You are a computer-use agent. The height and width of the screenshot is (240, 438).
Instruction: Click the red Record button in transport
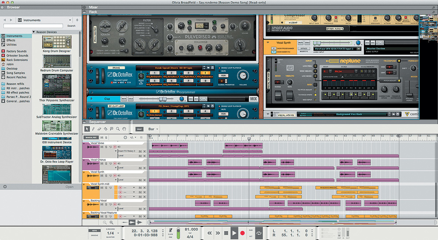point(242,233)
